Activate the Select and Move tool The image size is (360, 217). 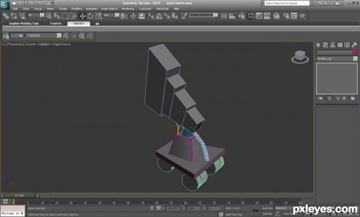tap(82, 16)
